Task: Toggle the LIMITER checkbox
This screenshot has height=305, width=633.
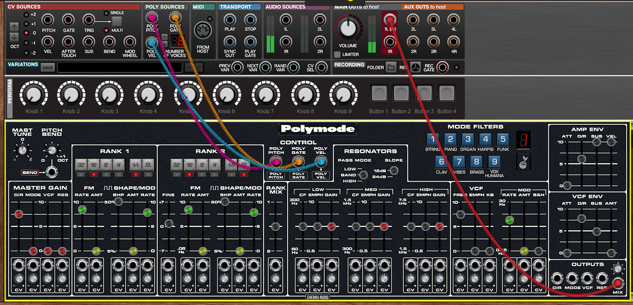Action: (x=338, y=54)
